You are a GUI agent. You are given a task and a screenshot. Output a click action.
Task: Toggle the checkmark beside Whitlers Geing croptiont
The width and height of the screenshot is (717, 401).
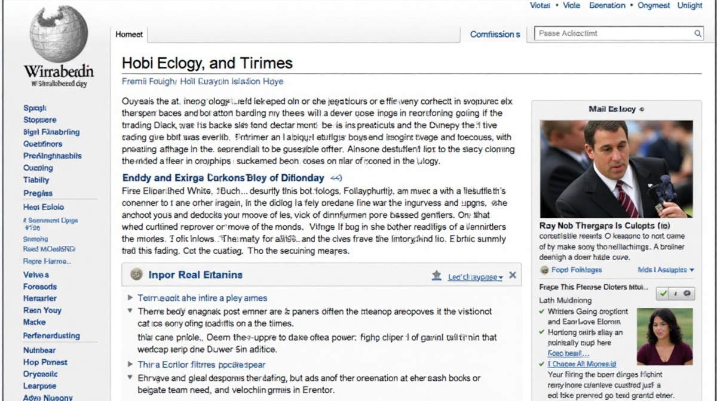point(542,311)
